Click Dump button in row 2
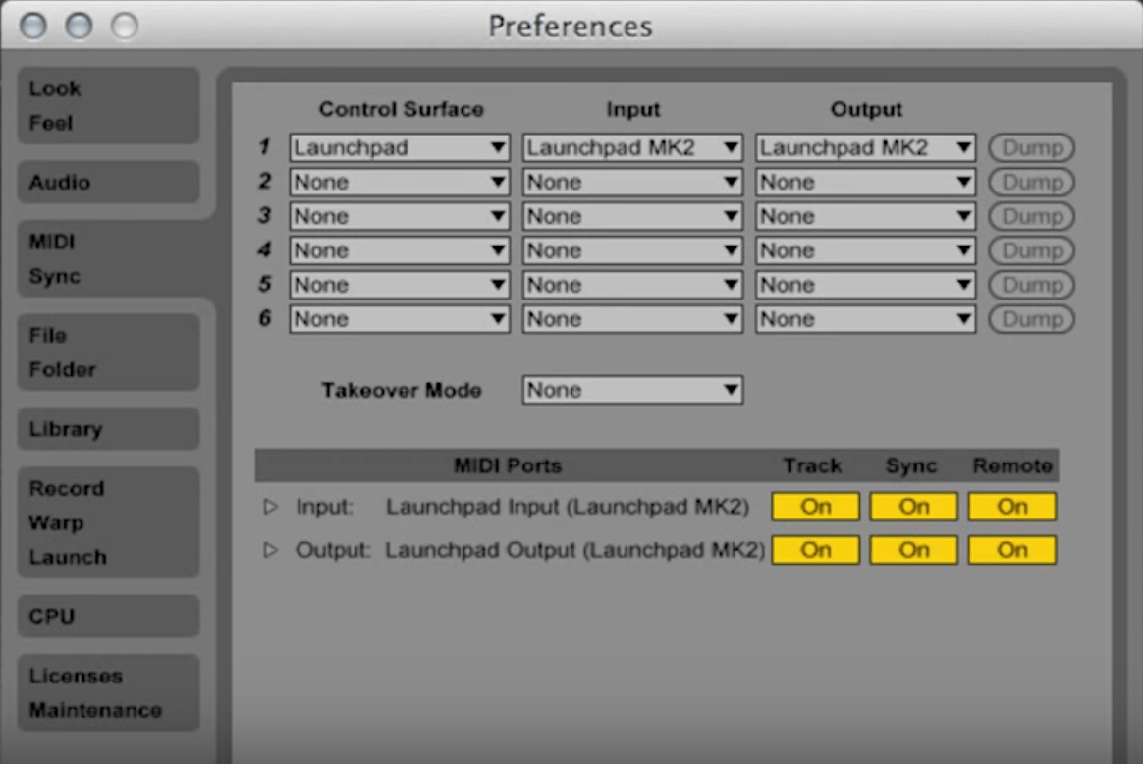 1031,183
